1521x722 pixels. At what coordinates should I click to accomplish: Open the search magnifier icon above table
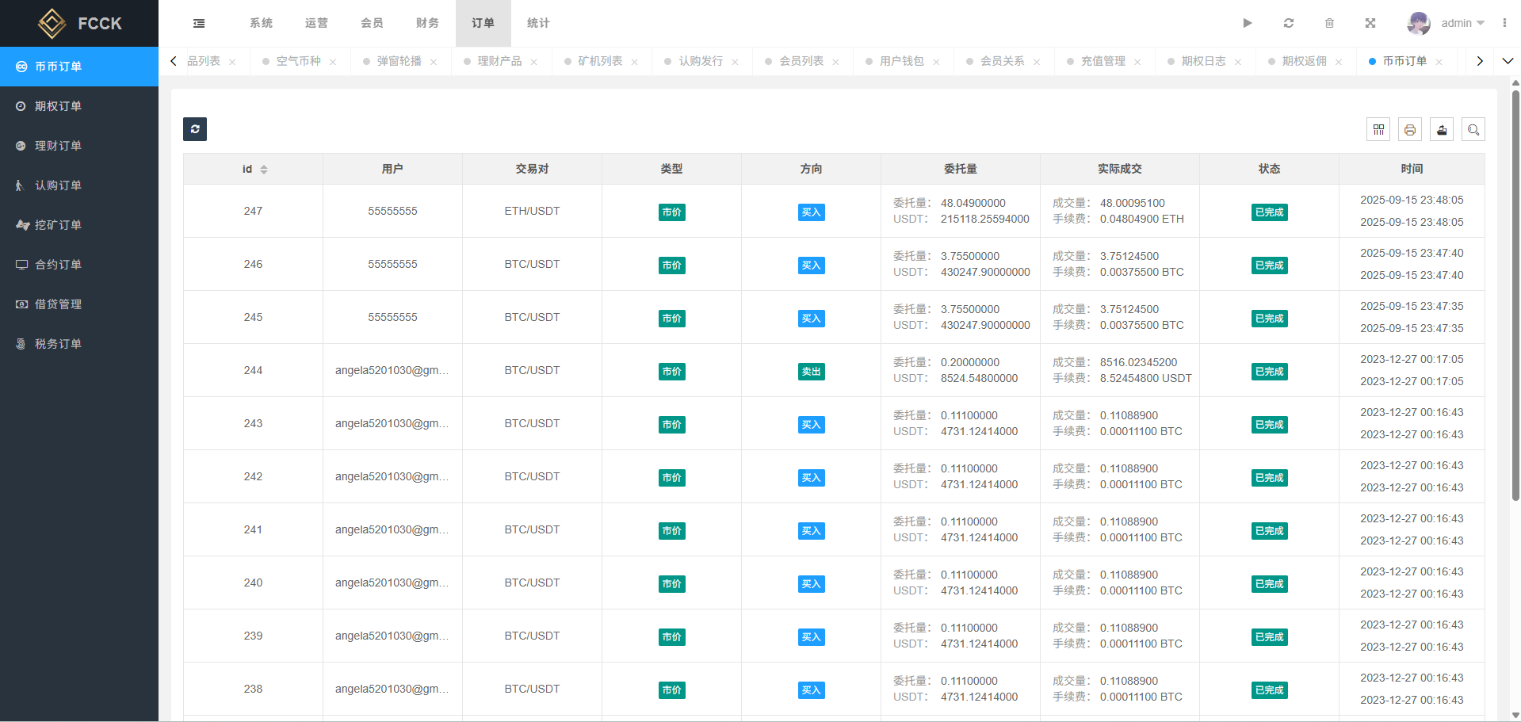click(x=1473, y=130)
